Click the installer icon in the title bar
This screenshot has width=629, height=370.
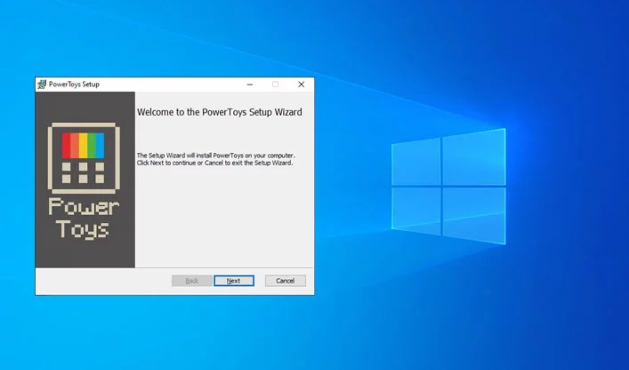[40, 84]
